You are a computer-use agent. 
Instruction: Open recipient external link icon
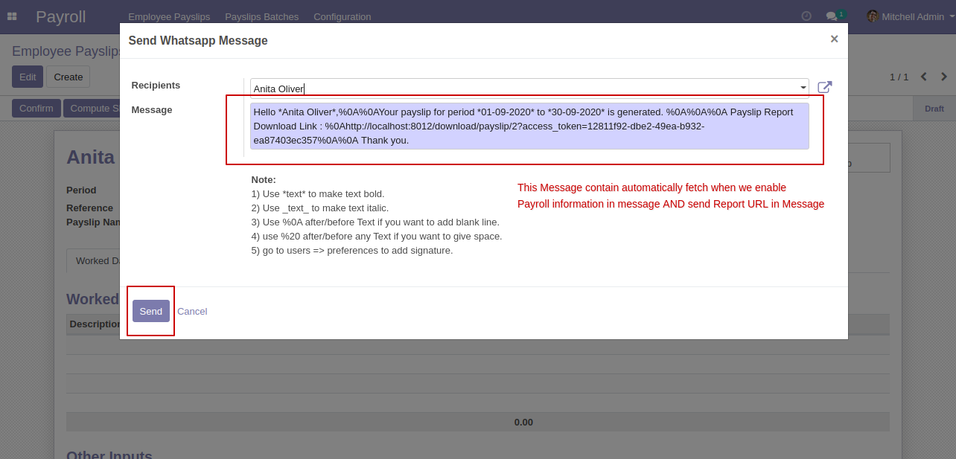[825, 87]
